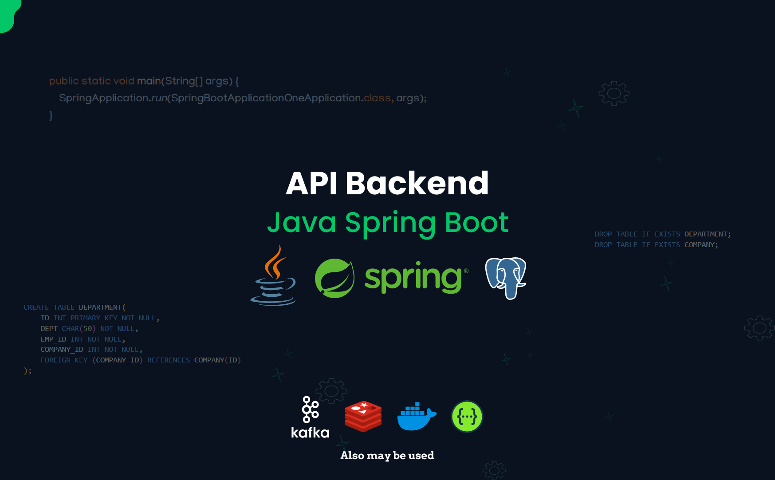This screenshot has width=775, height=480.
Task: Click the green Swagger braces icon
Action: point(467,417)
